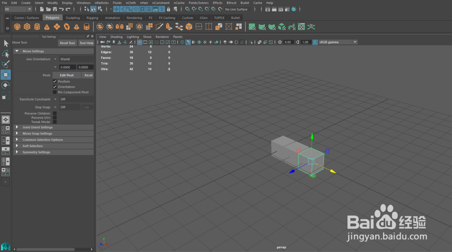Create a polygon cube from shelf
Viewport: 452px width, 252px height.
27,27
